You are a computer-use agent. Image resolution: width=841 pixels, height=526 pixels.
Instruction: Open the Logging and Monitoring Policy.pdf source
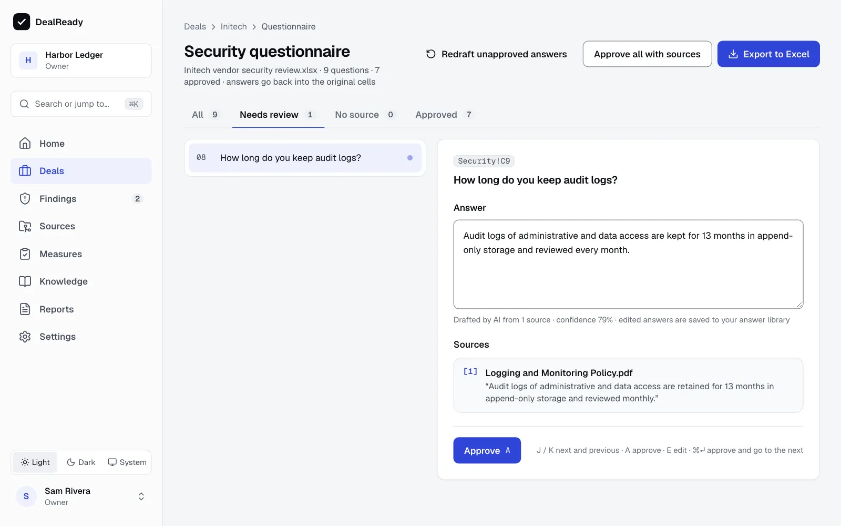(628, 385)
